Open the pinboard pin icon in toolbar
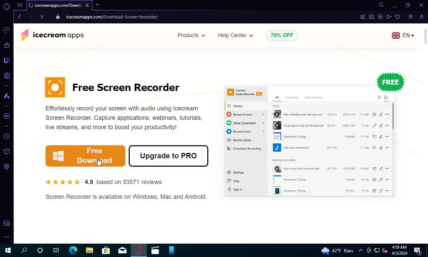The width and height of the screenshot is (428, 257). point(363,17)
